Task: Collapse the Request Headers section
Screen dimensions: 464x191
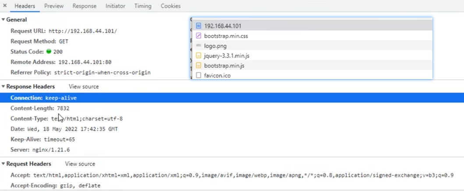Action: pos(4,164)
